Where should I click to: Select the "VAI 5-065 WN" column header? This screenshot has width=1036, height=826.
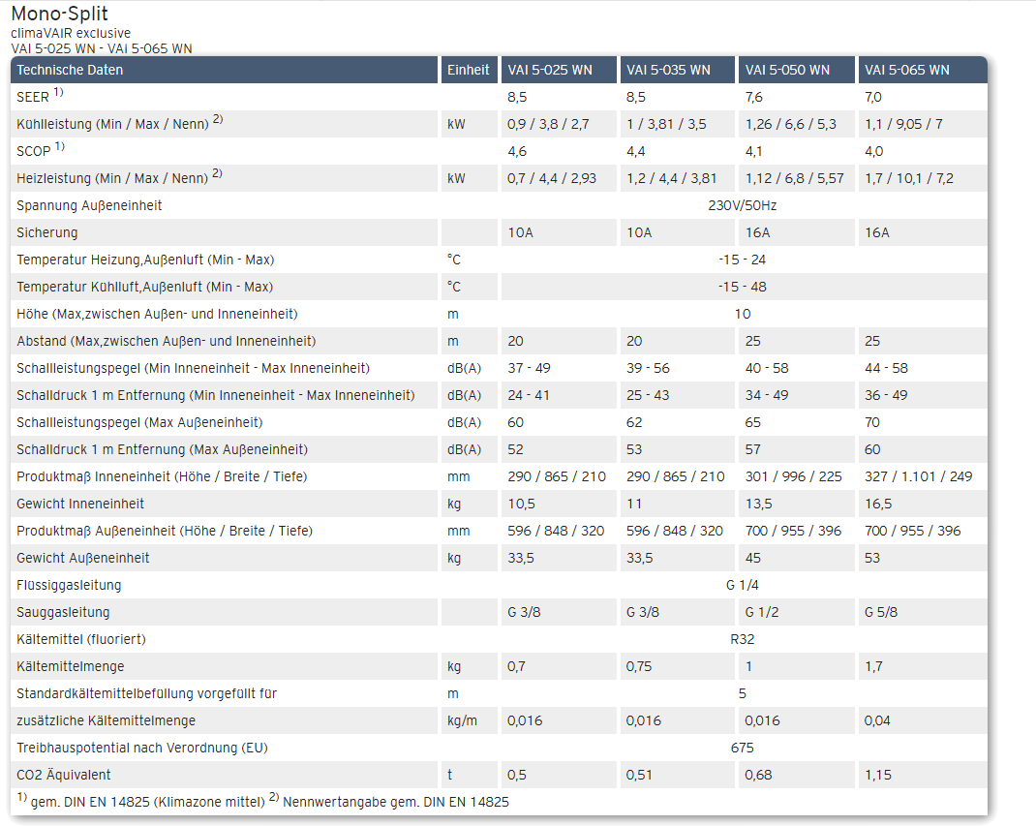[x=907, y=70]
